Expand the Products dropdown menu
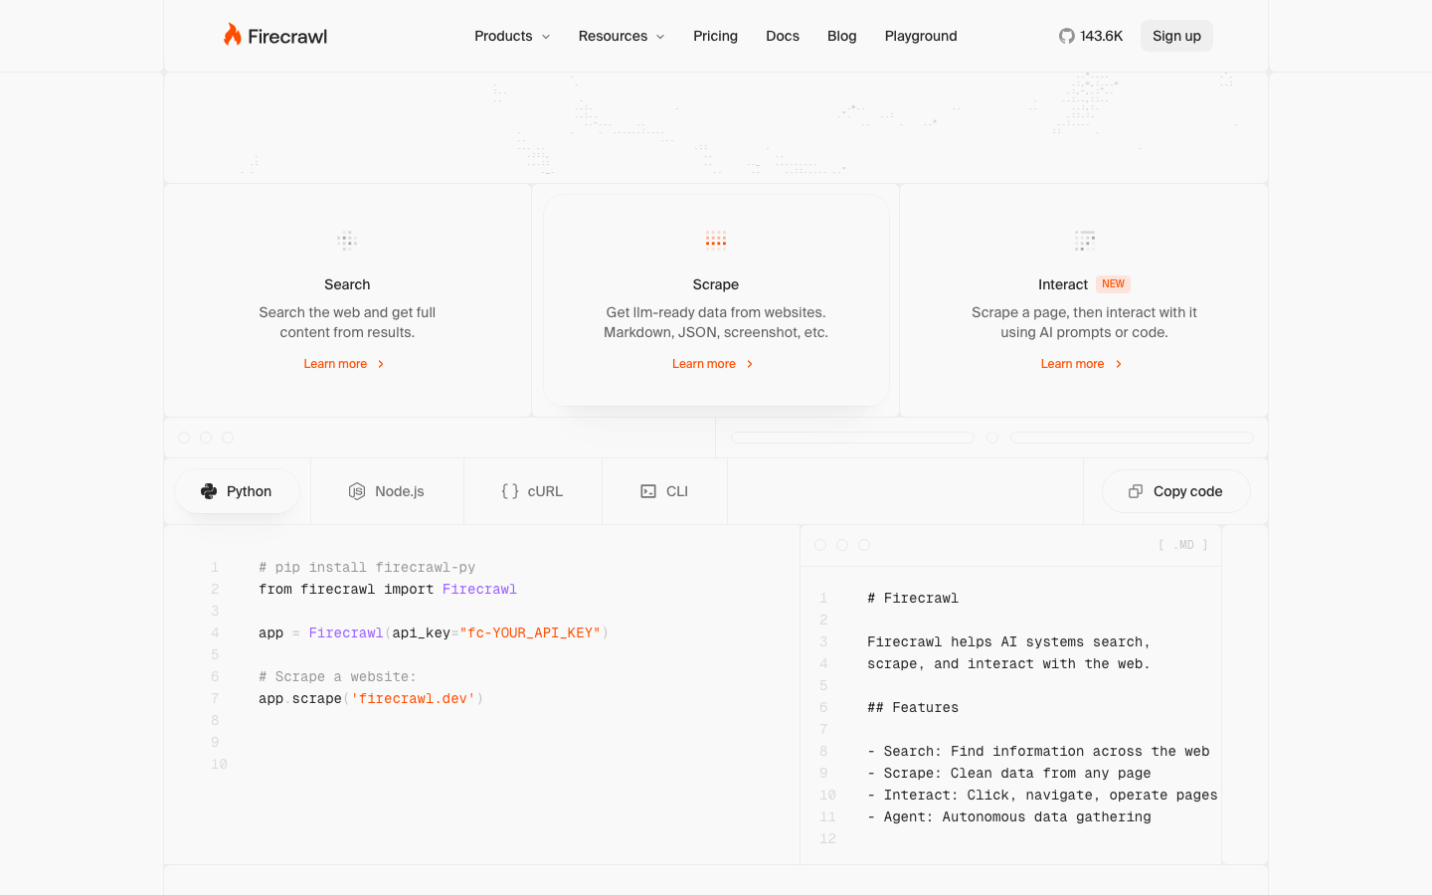 [512, 36]
